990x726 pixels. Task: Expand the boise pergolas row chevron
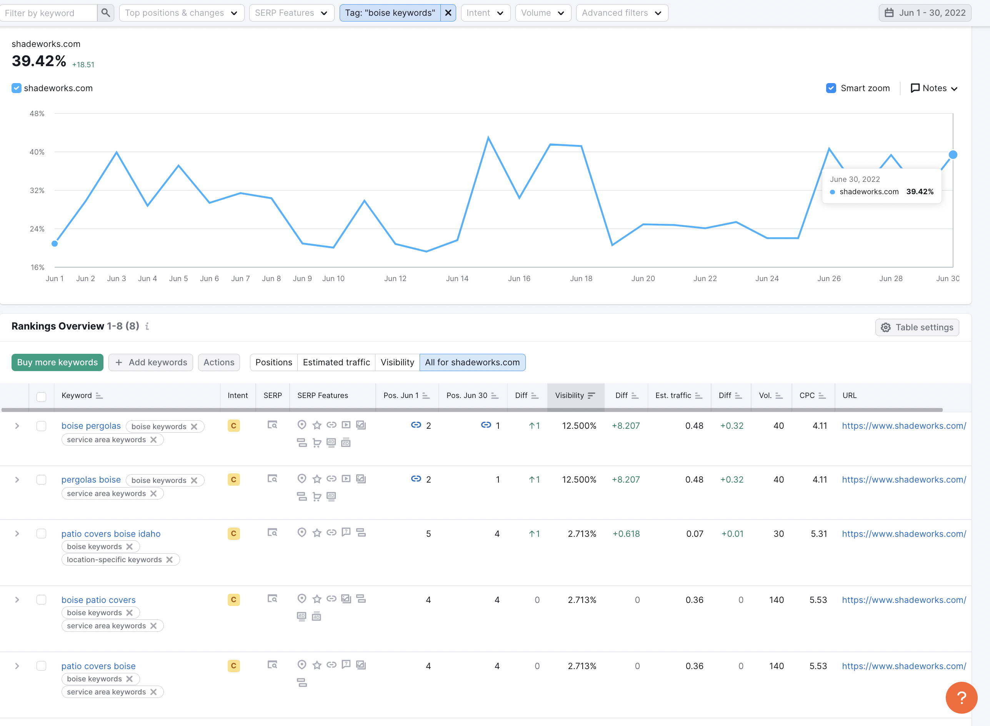[x=17, y=426]
